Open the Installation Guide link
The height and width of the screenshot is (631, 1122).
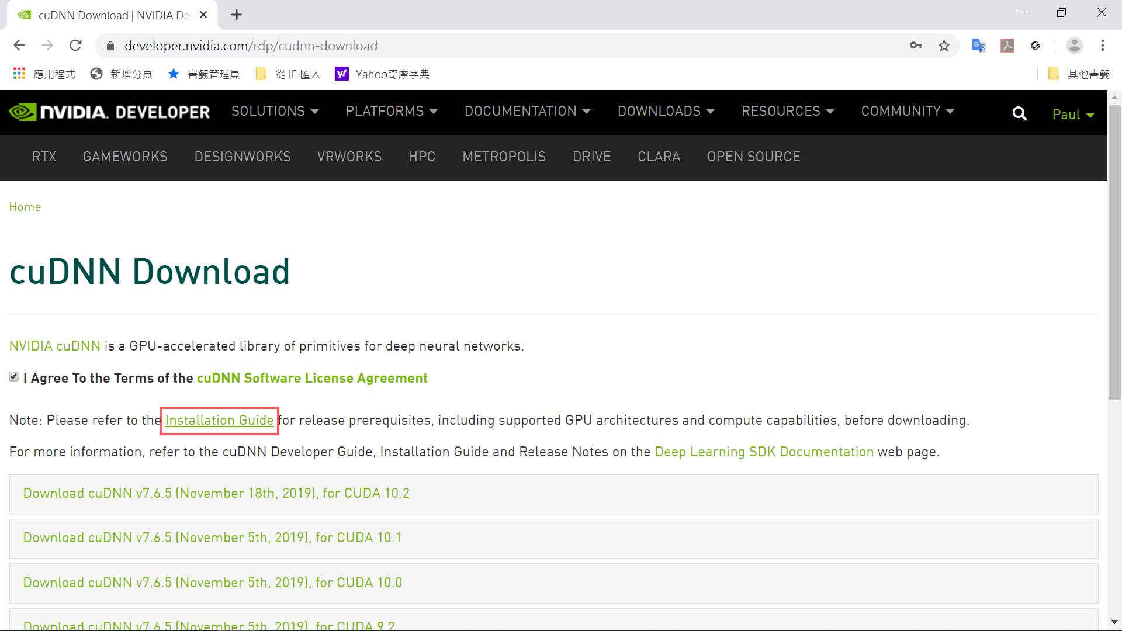pyautogui.click(x=220, y=420)
